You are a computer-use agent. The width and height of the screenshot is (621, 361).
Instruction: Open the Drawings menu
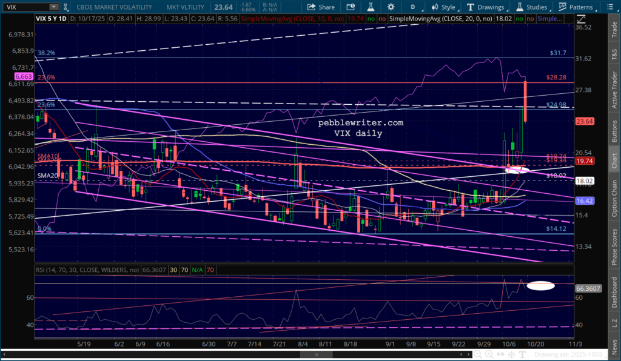point(486,7)
